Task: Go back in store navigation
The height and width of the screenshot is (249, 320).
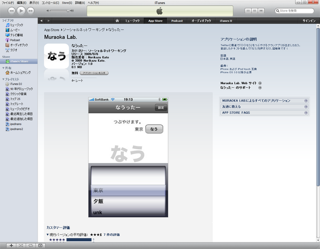Action: pos(42,21)
